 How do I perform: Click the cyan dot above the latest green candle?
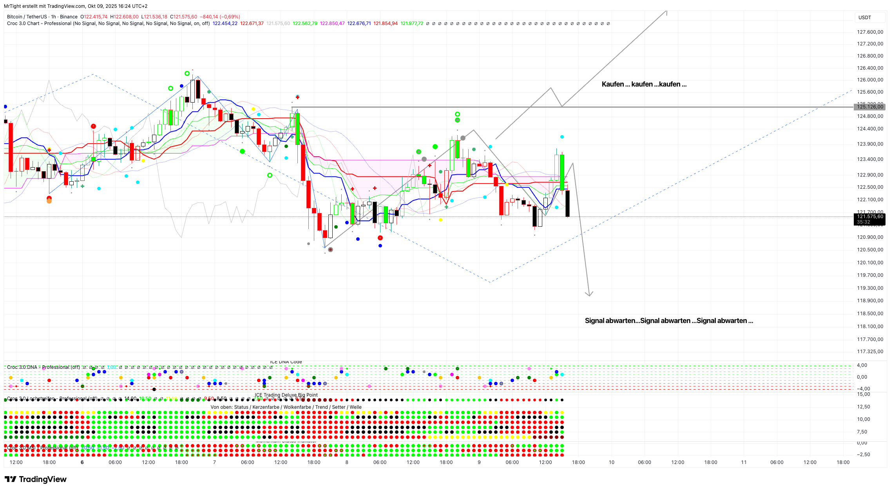(x=562, y=137)
